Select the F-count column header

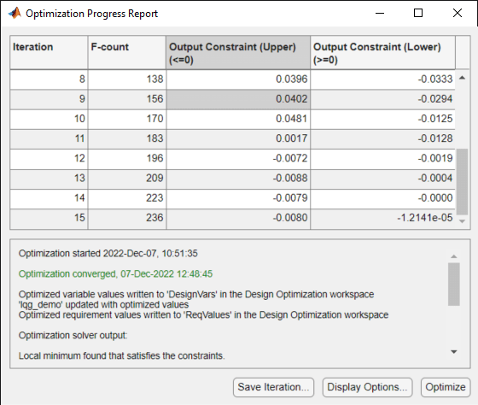pos(127,53)
